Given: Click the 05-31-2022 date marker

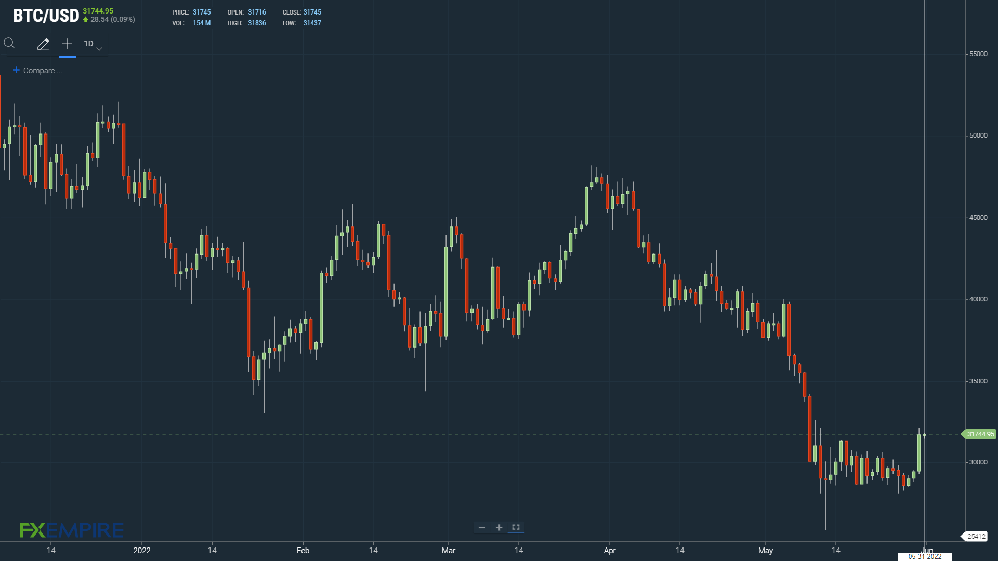Looking at the screenshot, I should pos(925,556).
